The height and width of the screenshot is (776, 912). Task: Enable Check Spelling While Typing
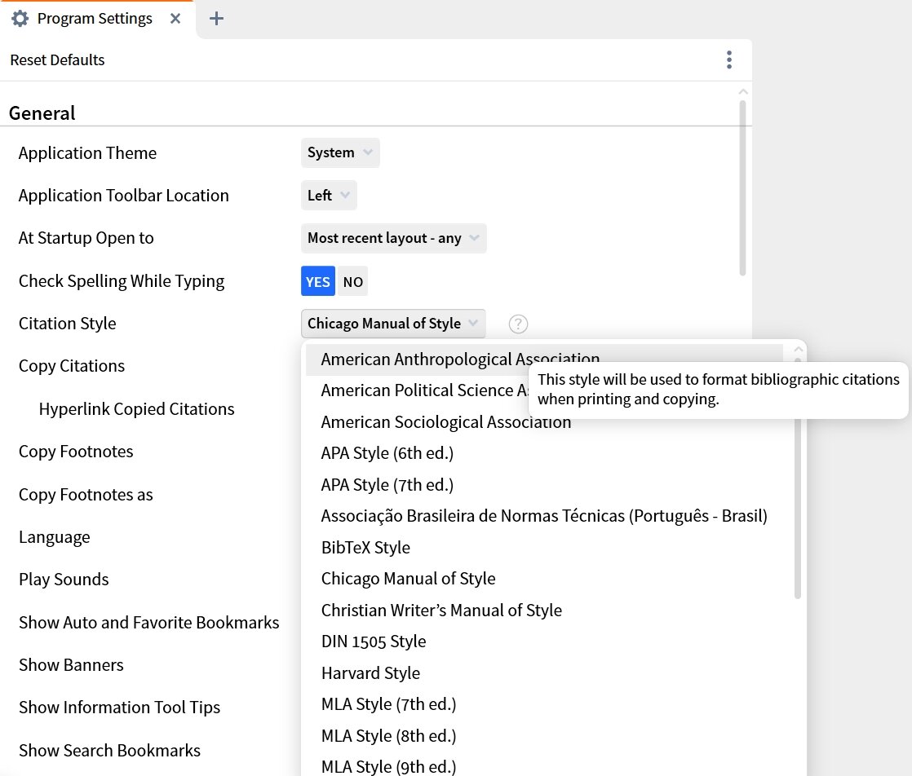[x=317, y=281]
